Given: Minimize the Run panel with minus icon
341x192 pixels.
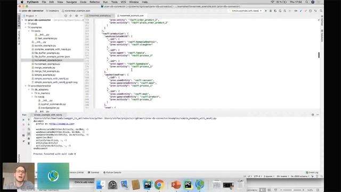Looking at the screenshot, I should click(x=318, y=115).
